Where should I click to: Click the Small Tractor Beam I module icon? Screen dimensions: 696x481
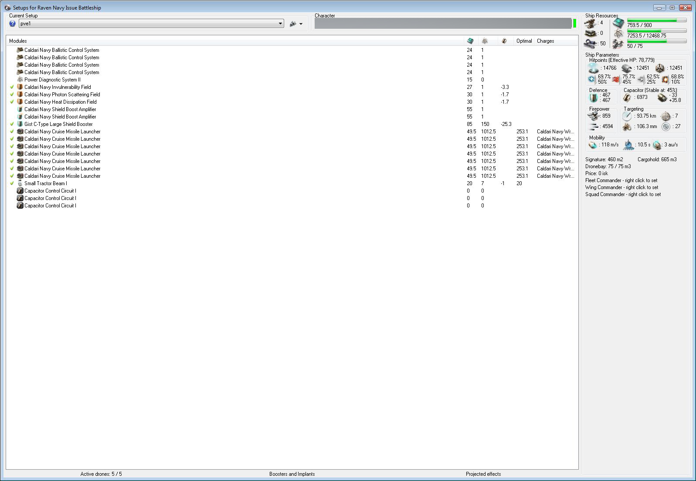(20, 183)
